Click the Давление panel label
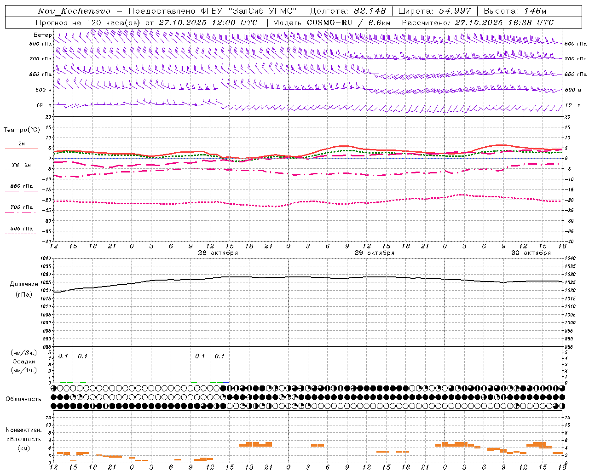The image size is (589, 471). [24, 284]
